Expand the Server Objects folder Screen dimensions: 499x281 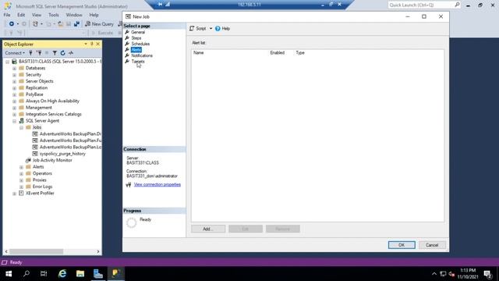[14, 81]
